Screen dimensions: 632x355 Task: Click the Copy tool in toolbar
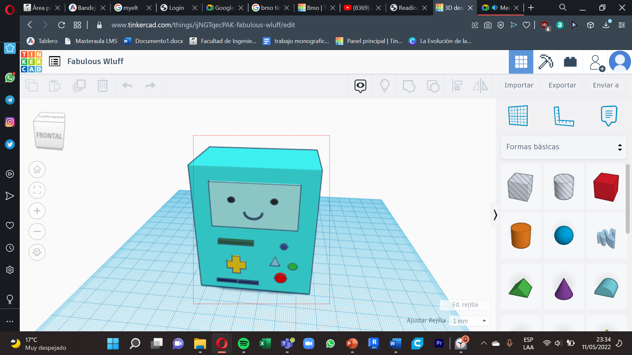32,86
